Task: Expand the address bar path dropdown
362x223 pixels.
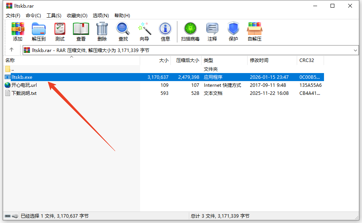Action: point(355,50)
